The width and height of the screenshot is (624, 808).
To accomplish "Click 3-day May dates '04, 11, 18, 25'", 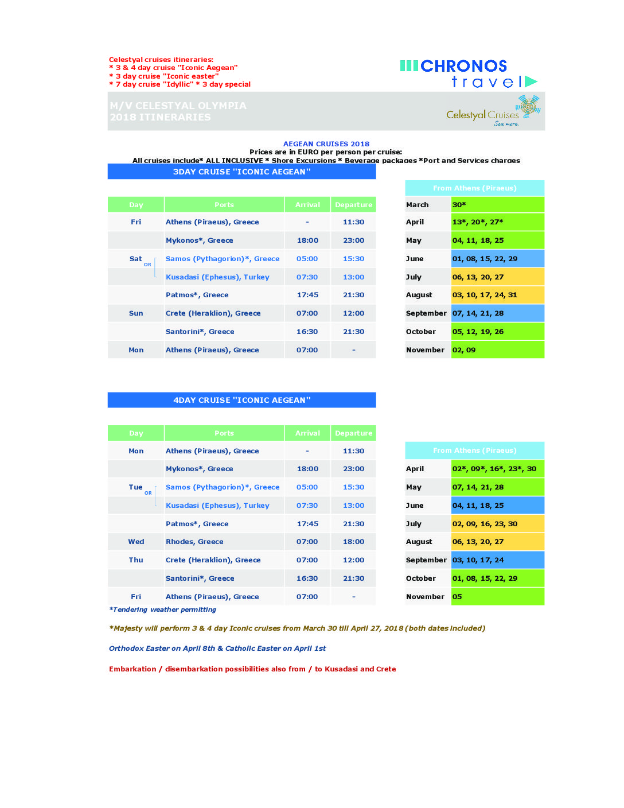I will pos(498,240).
